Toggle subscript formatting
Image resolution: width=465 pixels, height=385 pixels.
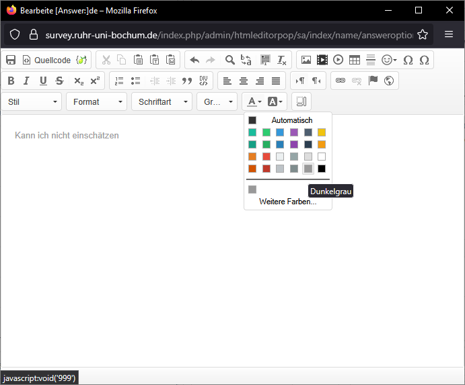click(79, 81)
